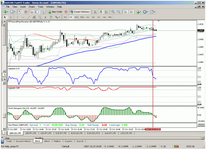The image size is (206, 149).
Task: Switch to the Account History tab
Action: (x=23, y=141)
